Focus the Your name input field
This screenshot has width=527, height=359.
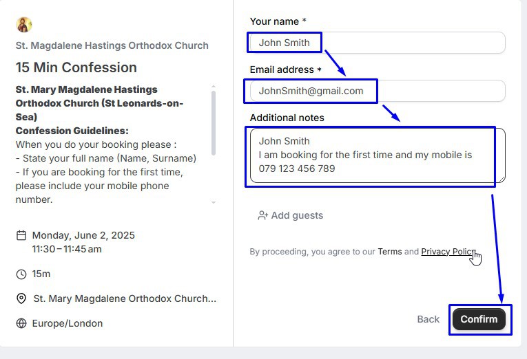point(377,43)
